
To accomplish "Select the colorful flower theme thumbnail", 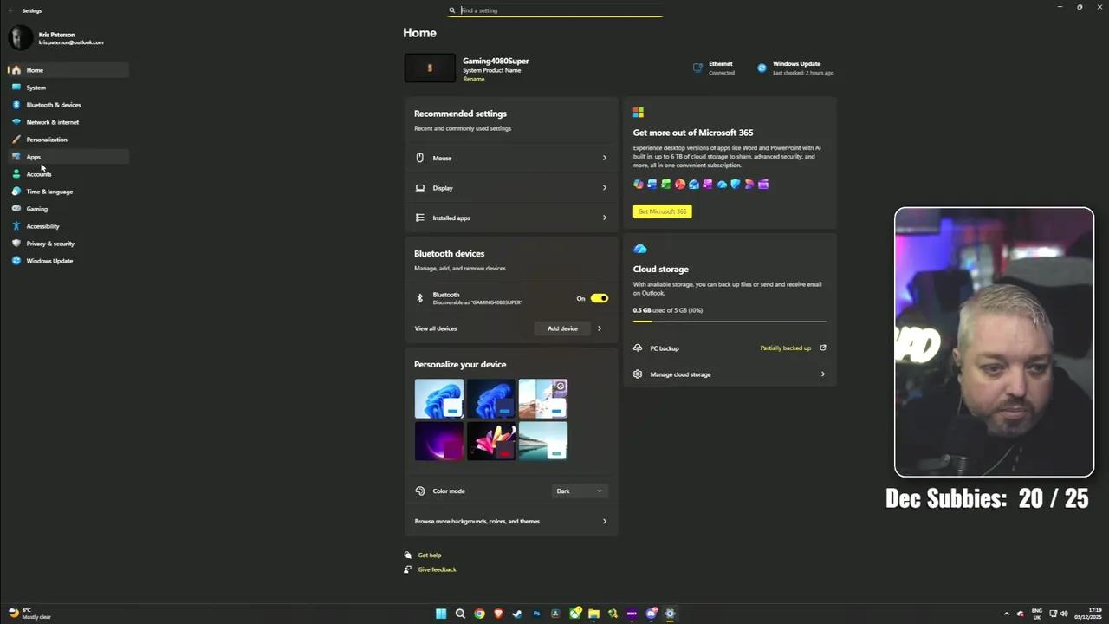I will [x=491, y=440].
